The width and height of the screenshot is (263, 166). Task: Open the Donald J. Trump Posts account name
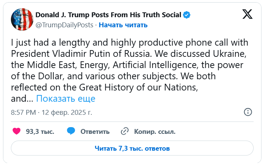point(108,15)
